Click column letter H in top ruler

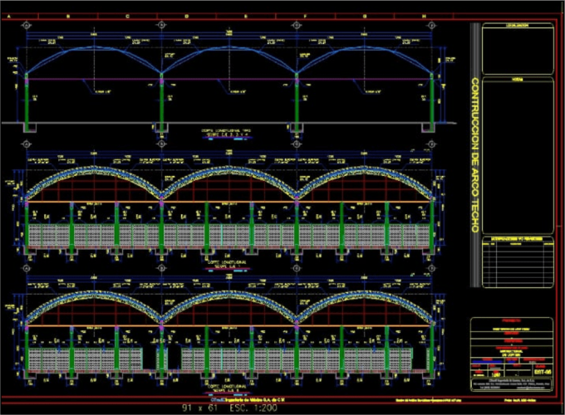(x=424, y=16)
